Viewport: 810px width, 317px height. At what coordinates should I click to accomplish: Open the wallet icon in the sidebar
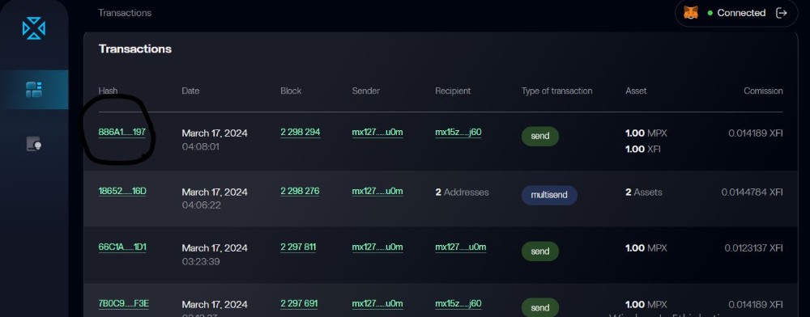[x=34, y=144]
